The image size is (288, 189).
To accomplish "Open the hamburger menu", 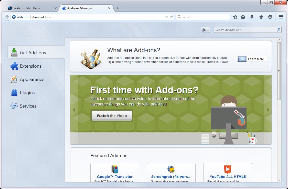I will coord(281,17).
